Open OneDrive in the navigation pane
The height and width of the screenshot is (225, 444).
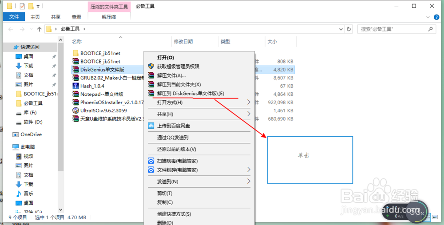coord(31,134)
